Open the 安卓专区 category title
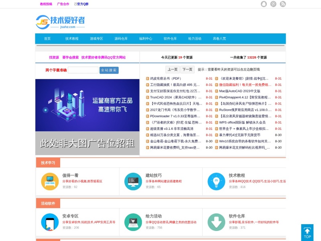321x241 pixels. pos(71,216)
